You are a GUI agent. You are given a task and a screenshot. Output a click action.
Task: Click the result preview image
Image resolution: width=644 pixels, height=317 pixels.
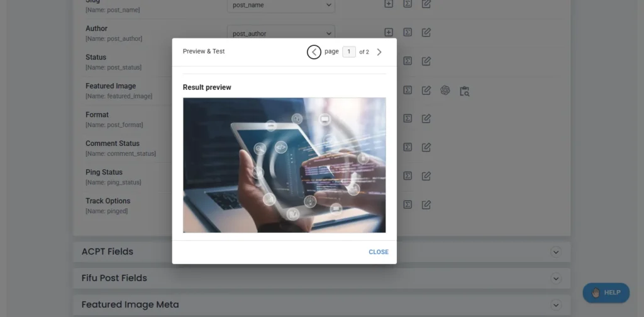[x=284, y=165]
